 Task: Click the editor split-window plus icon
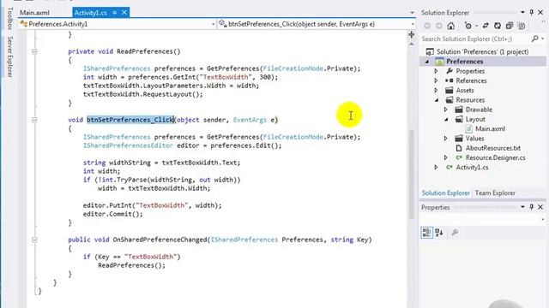coord(412,34)
